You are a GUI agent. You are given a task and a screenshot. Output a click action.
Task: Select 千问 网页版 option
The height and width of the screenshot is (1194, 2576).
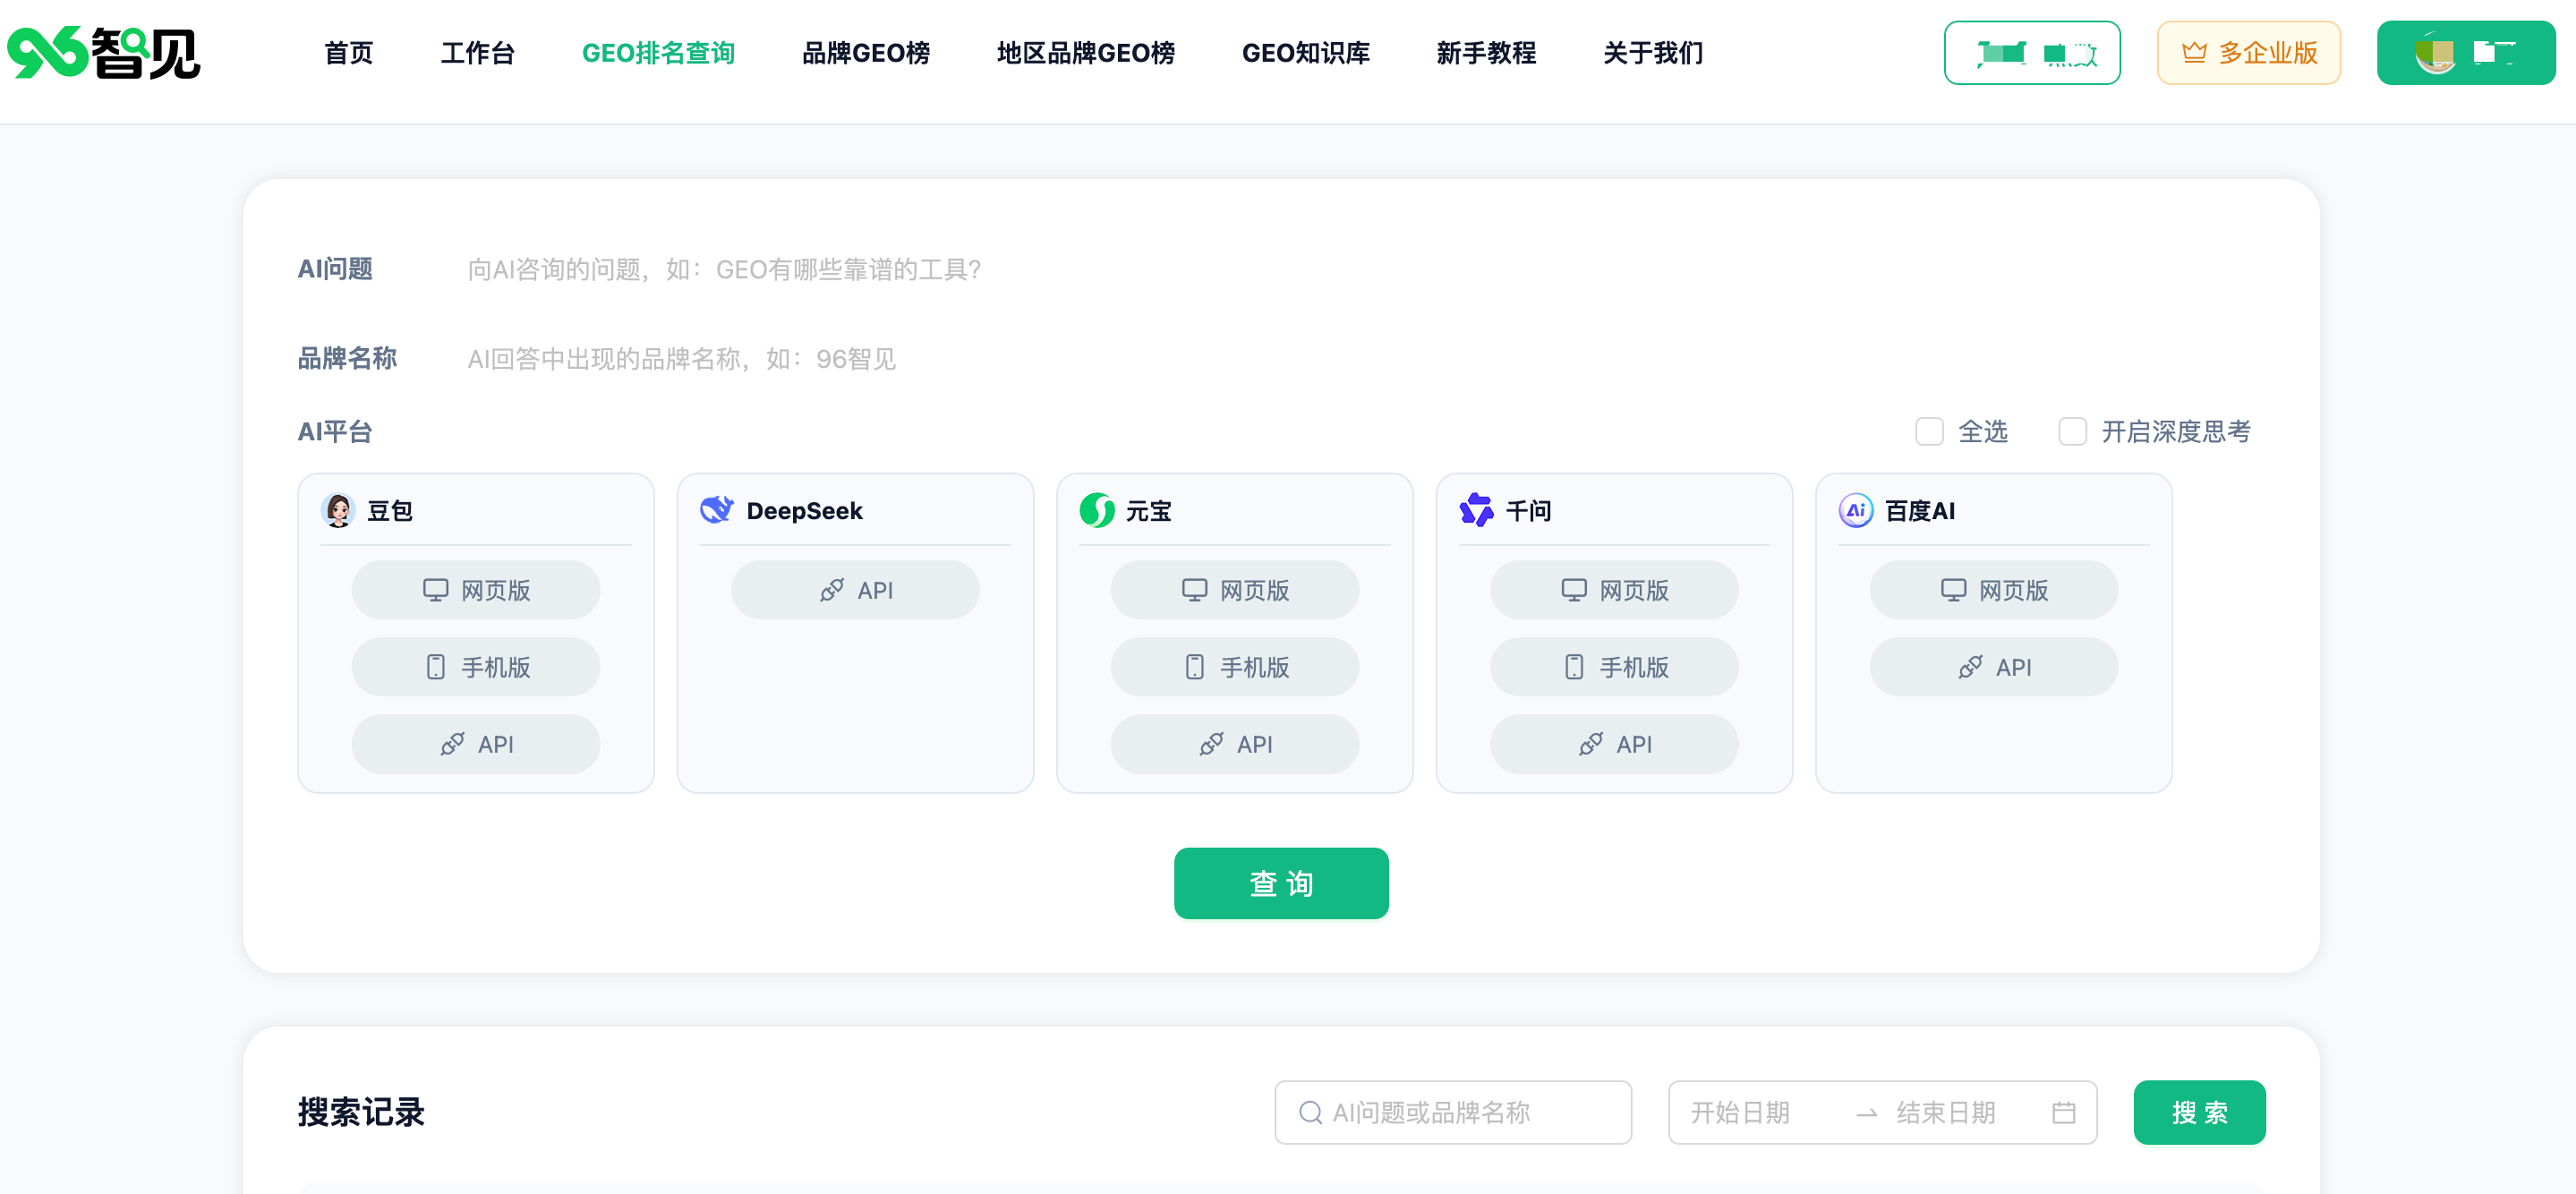click(x=1614, y=590)
